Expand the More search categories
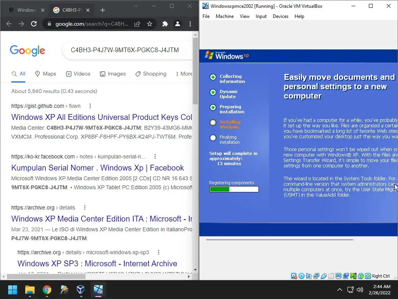 184,74
